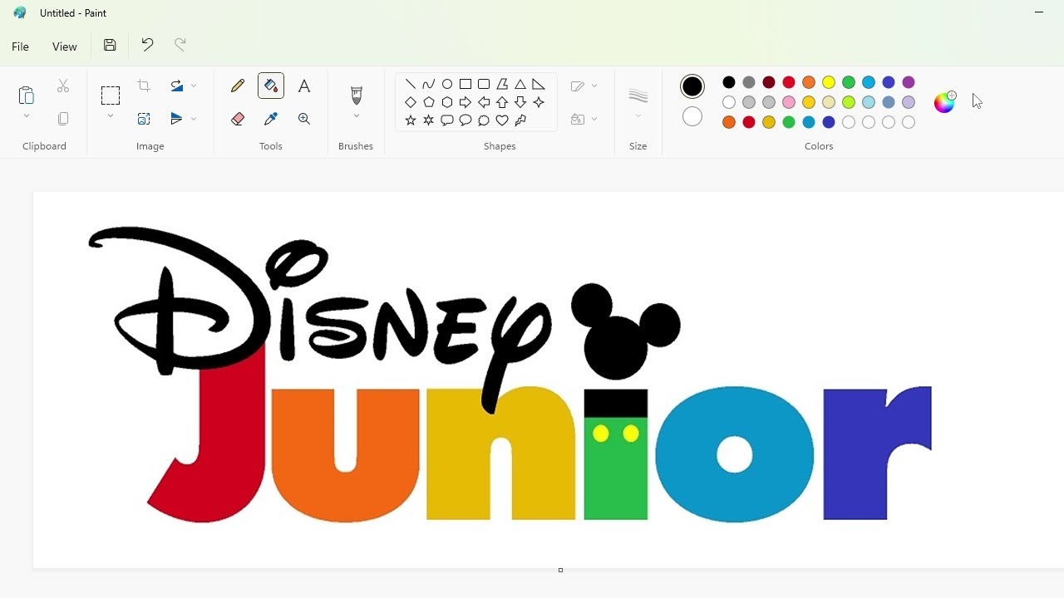Pick the Triangle shape
The image size is (1064, 598).
pyautogui.click(x=520, y=84)
